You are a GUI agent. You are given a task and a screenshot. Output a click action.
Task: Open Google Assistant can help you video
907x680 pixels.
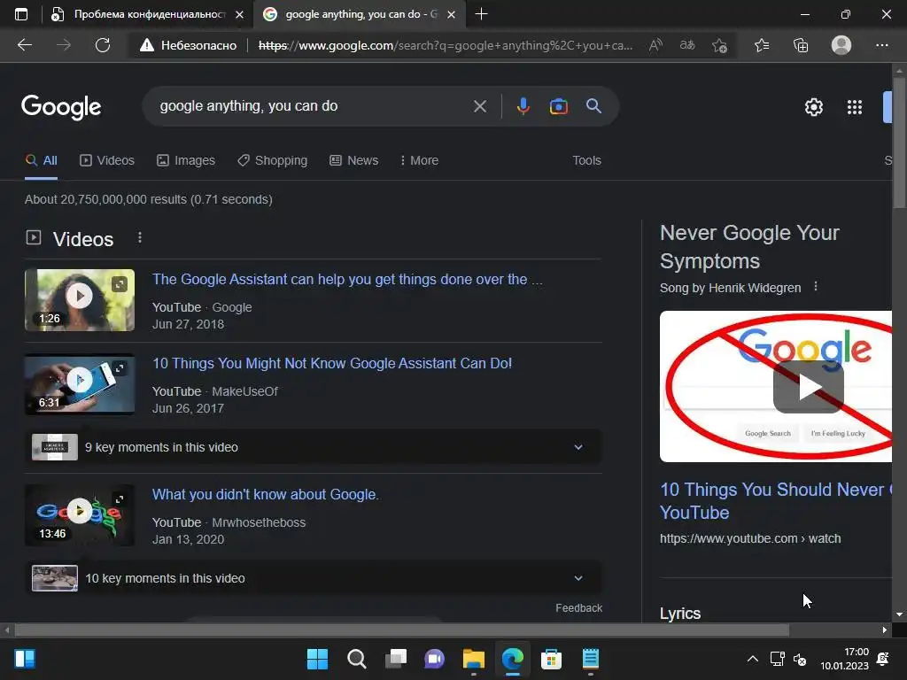347,279
